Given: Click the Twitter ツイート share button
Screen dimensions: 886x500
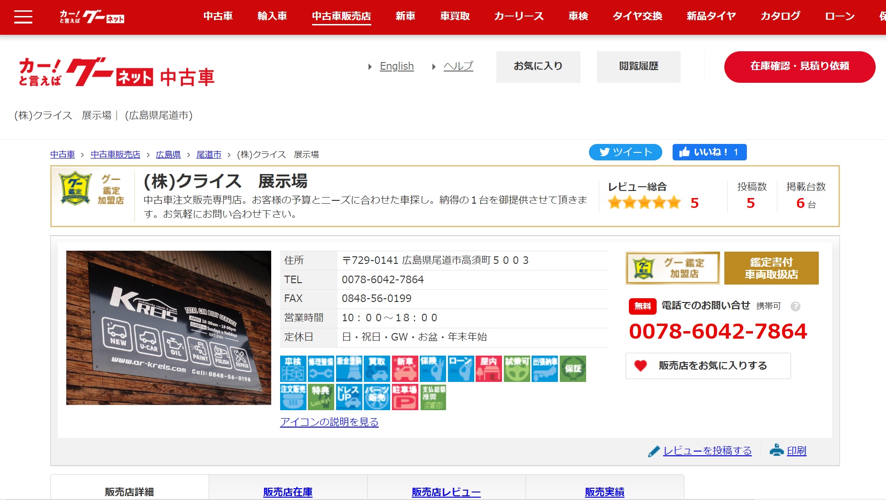Looking at the screenshot, I should [x=625, y=152].
